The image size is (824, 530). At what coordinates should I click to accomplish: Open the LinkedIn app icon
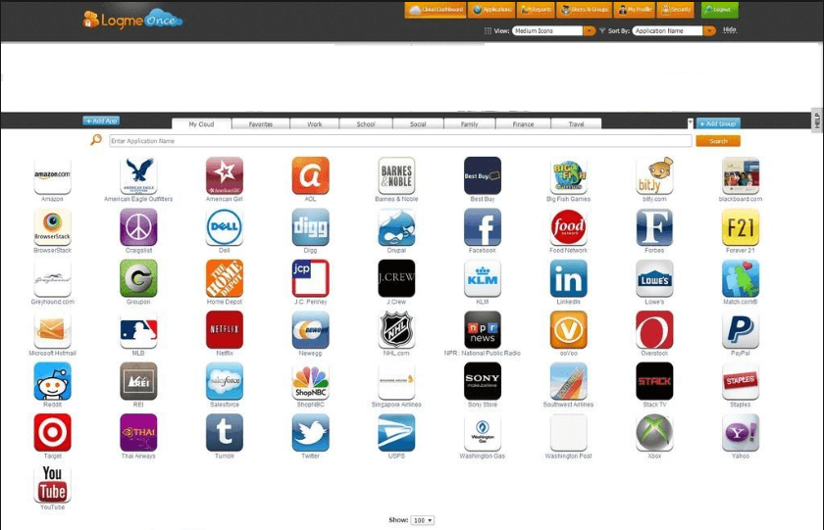click(569, 278)
